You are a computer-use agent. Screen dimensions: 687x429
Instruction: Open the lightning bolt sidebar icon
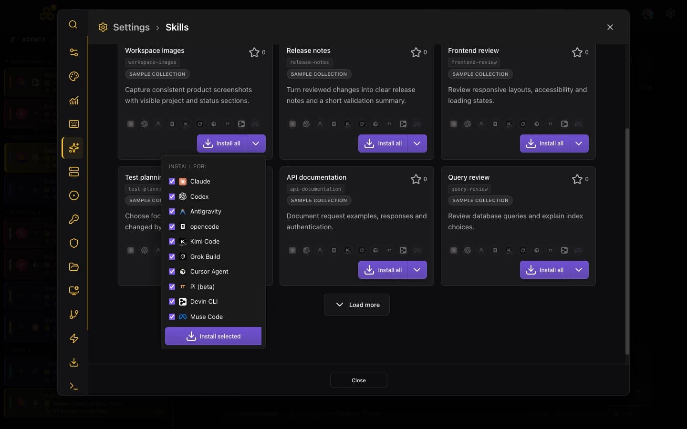74,338
